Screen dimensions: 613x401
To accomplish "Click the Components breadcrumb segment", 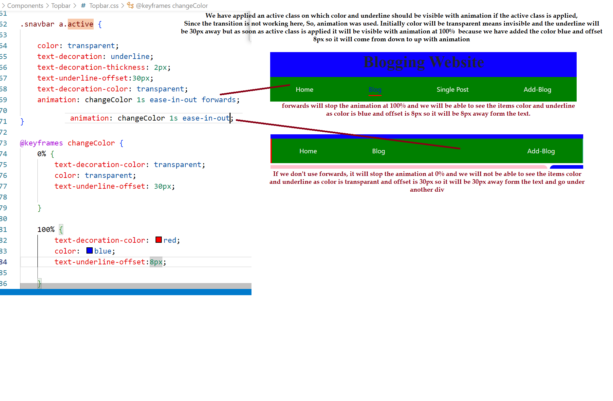I will coord(25,6).
